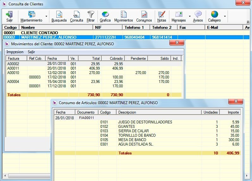Image resolution: width=252 pixels, height=181 pixels.
Task: Expand the Mensajes dropdown arrow
Action: (x=190, y=16)
